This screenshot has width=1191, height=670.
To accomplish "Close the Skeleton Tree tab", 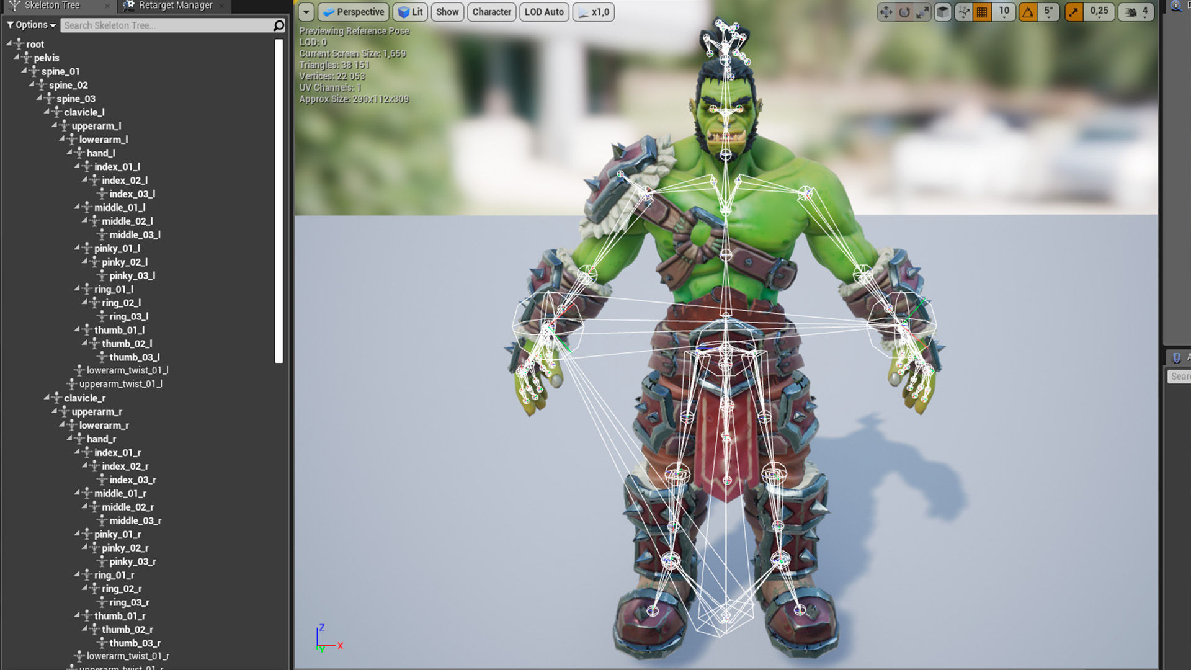I will 107,6.
